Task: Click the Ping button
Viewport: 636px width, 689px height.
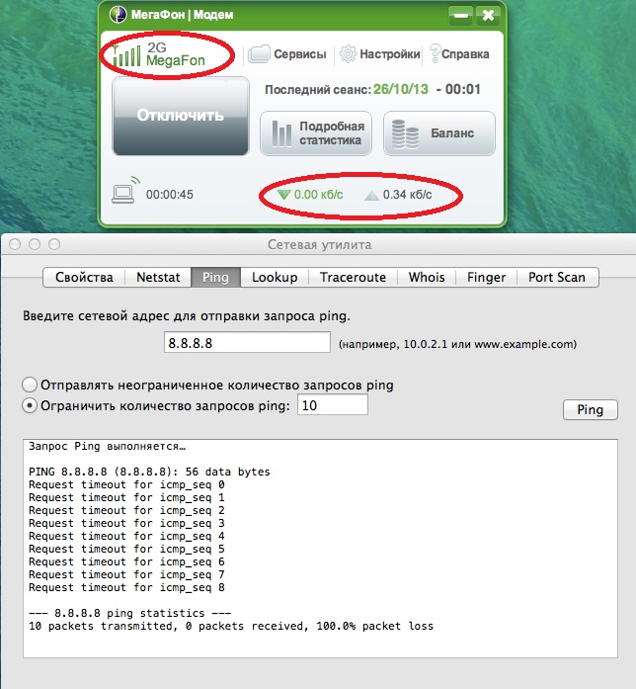Action: tap(590, 409)
